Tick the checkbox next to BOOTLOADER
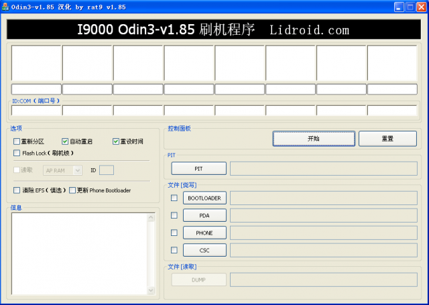Screen dimensions: 429x305 174,198
